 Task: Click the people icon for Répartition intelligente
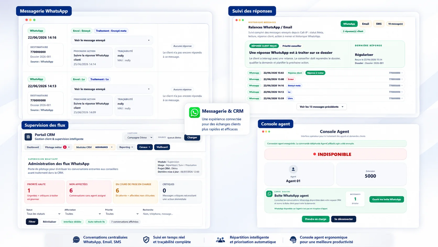[220, 240]
